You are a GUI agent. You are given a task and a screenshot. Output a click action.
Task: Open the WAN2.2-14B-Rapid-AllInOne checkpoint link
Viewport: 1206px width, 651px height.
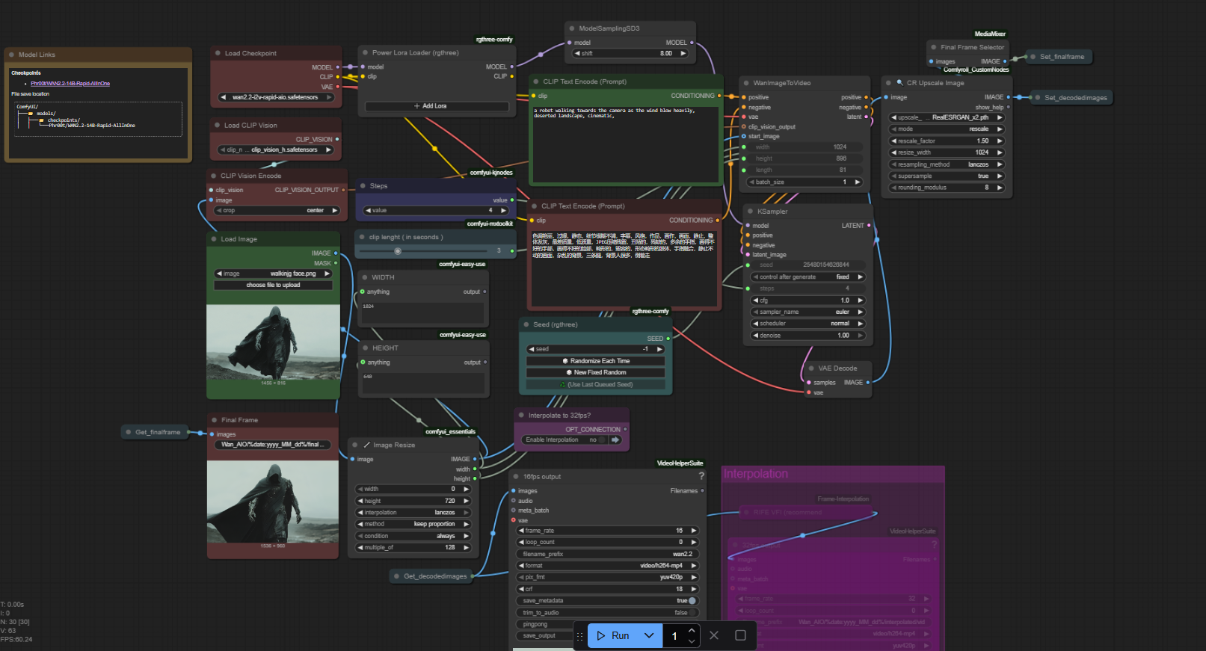[70, 84]
